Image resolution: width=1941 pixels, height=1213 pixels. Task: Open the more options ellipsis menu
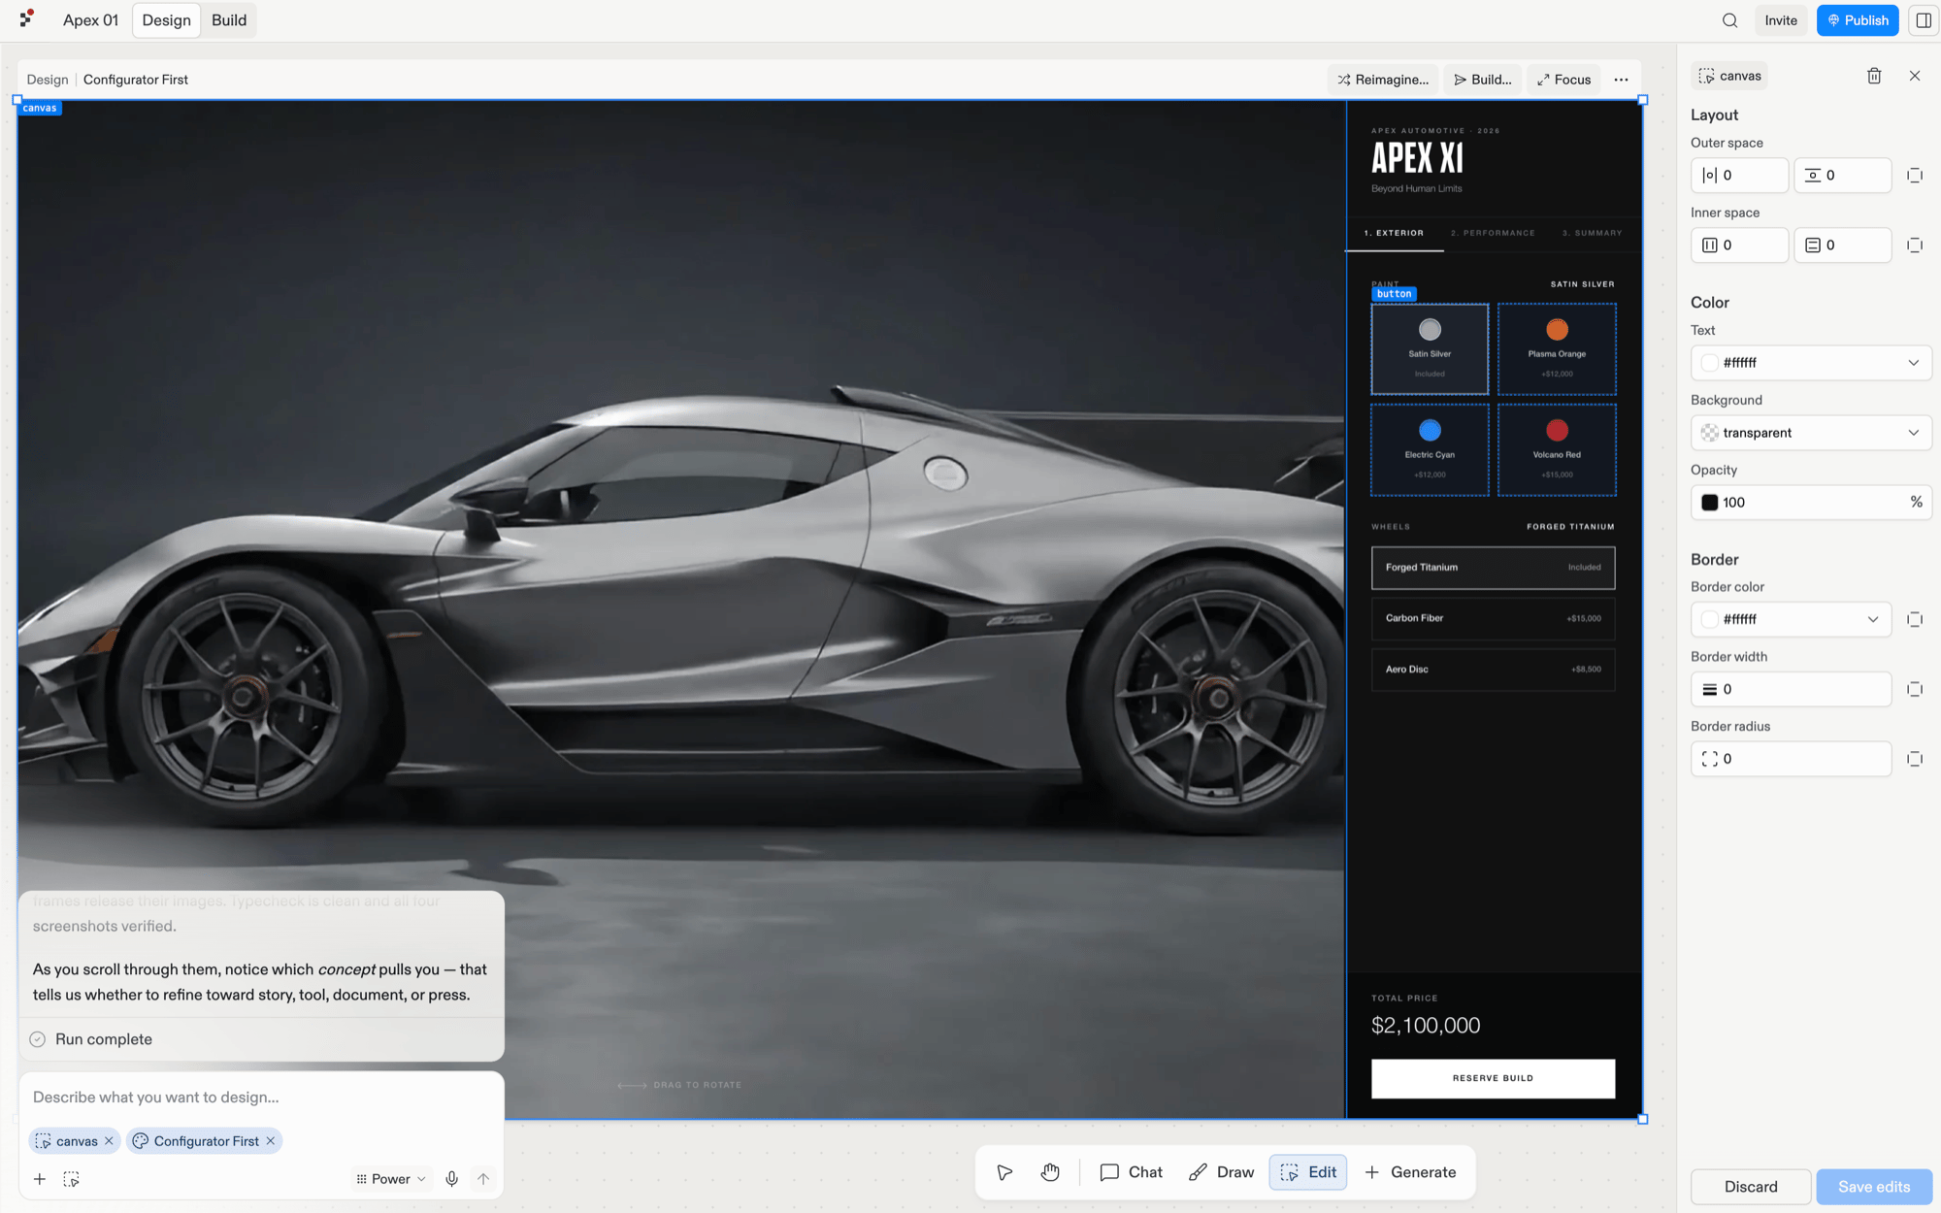(x=1621, y=80)
